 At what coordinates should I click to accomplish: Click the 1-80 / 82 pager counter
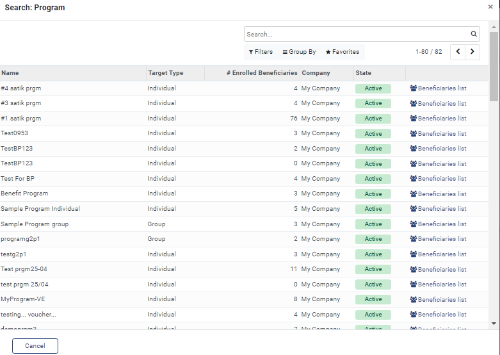pos(428,52)
